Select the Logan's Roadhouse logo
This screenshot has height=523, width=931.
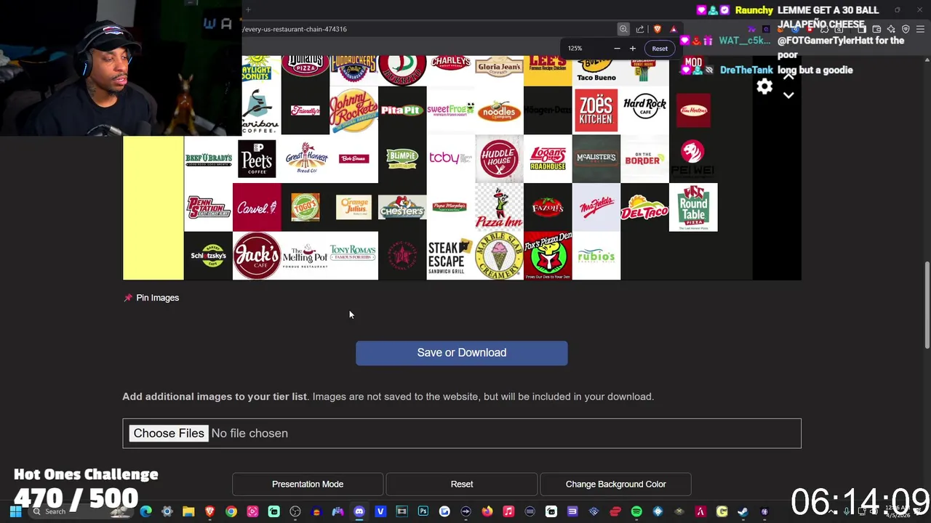pos(548,159)
